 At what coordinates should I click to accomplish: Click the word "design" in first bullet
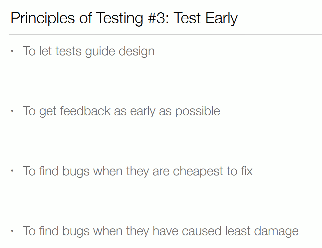137,51
